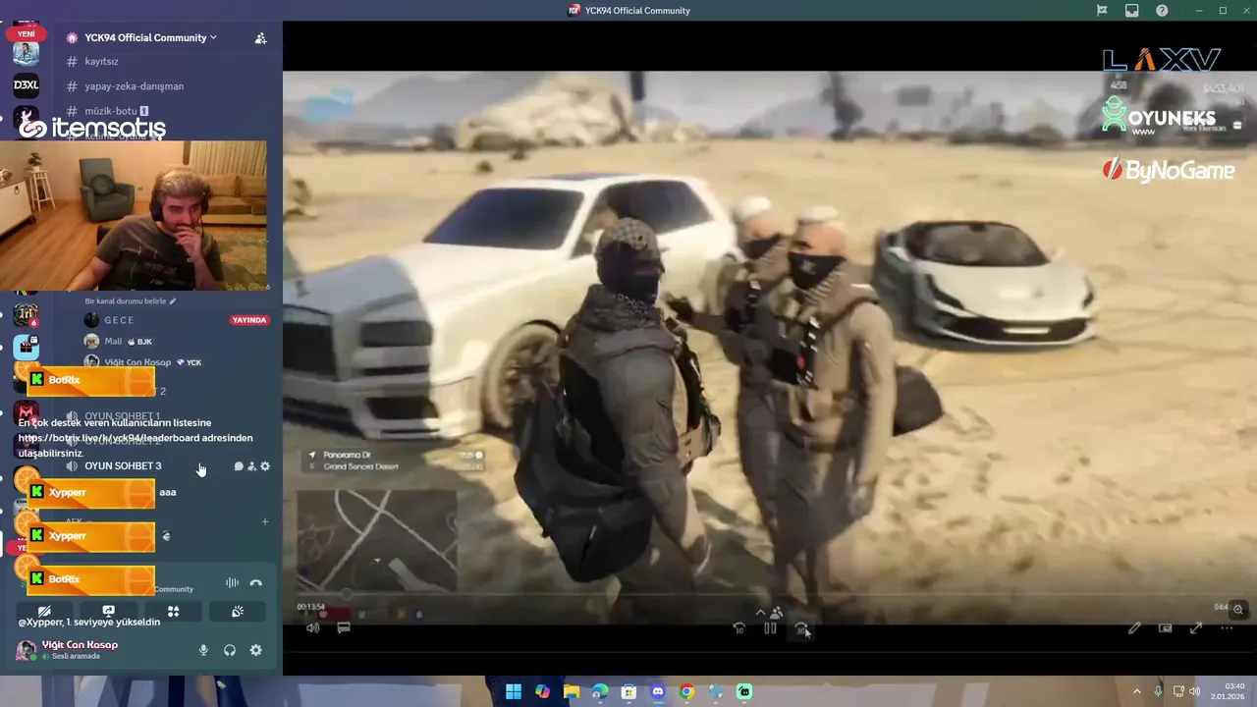Click the Yiğit Can Kasap user panel avatar

(x=26, y=650)
